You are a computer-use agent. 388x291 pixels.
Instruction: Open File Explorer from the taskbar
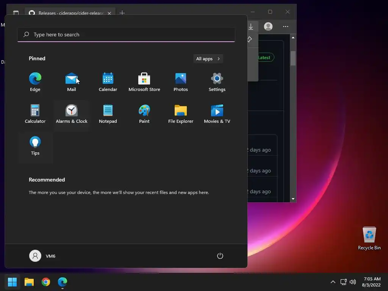pos(29,282)
